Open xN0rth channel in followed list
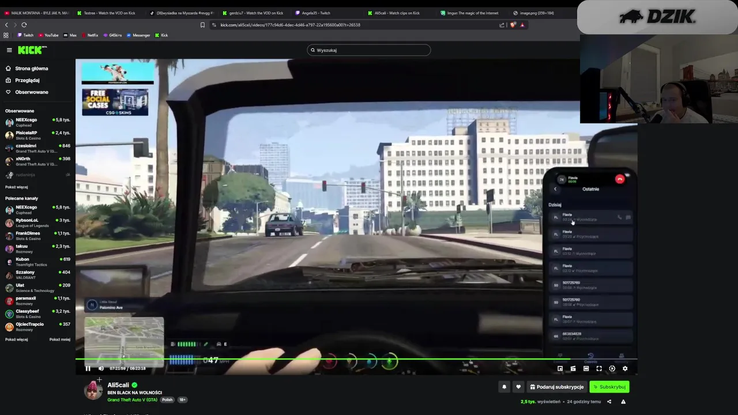Image resolution: width=738 pixels, height=415 pixels. (x=37, y=161)
